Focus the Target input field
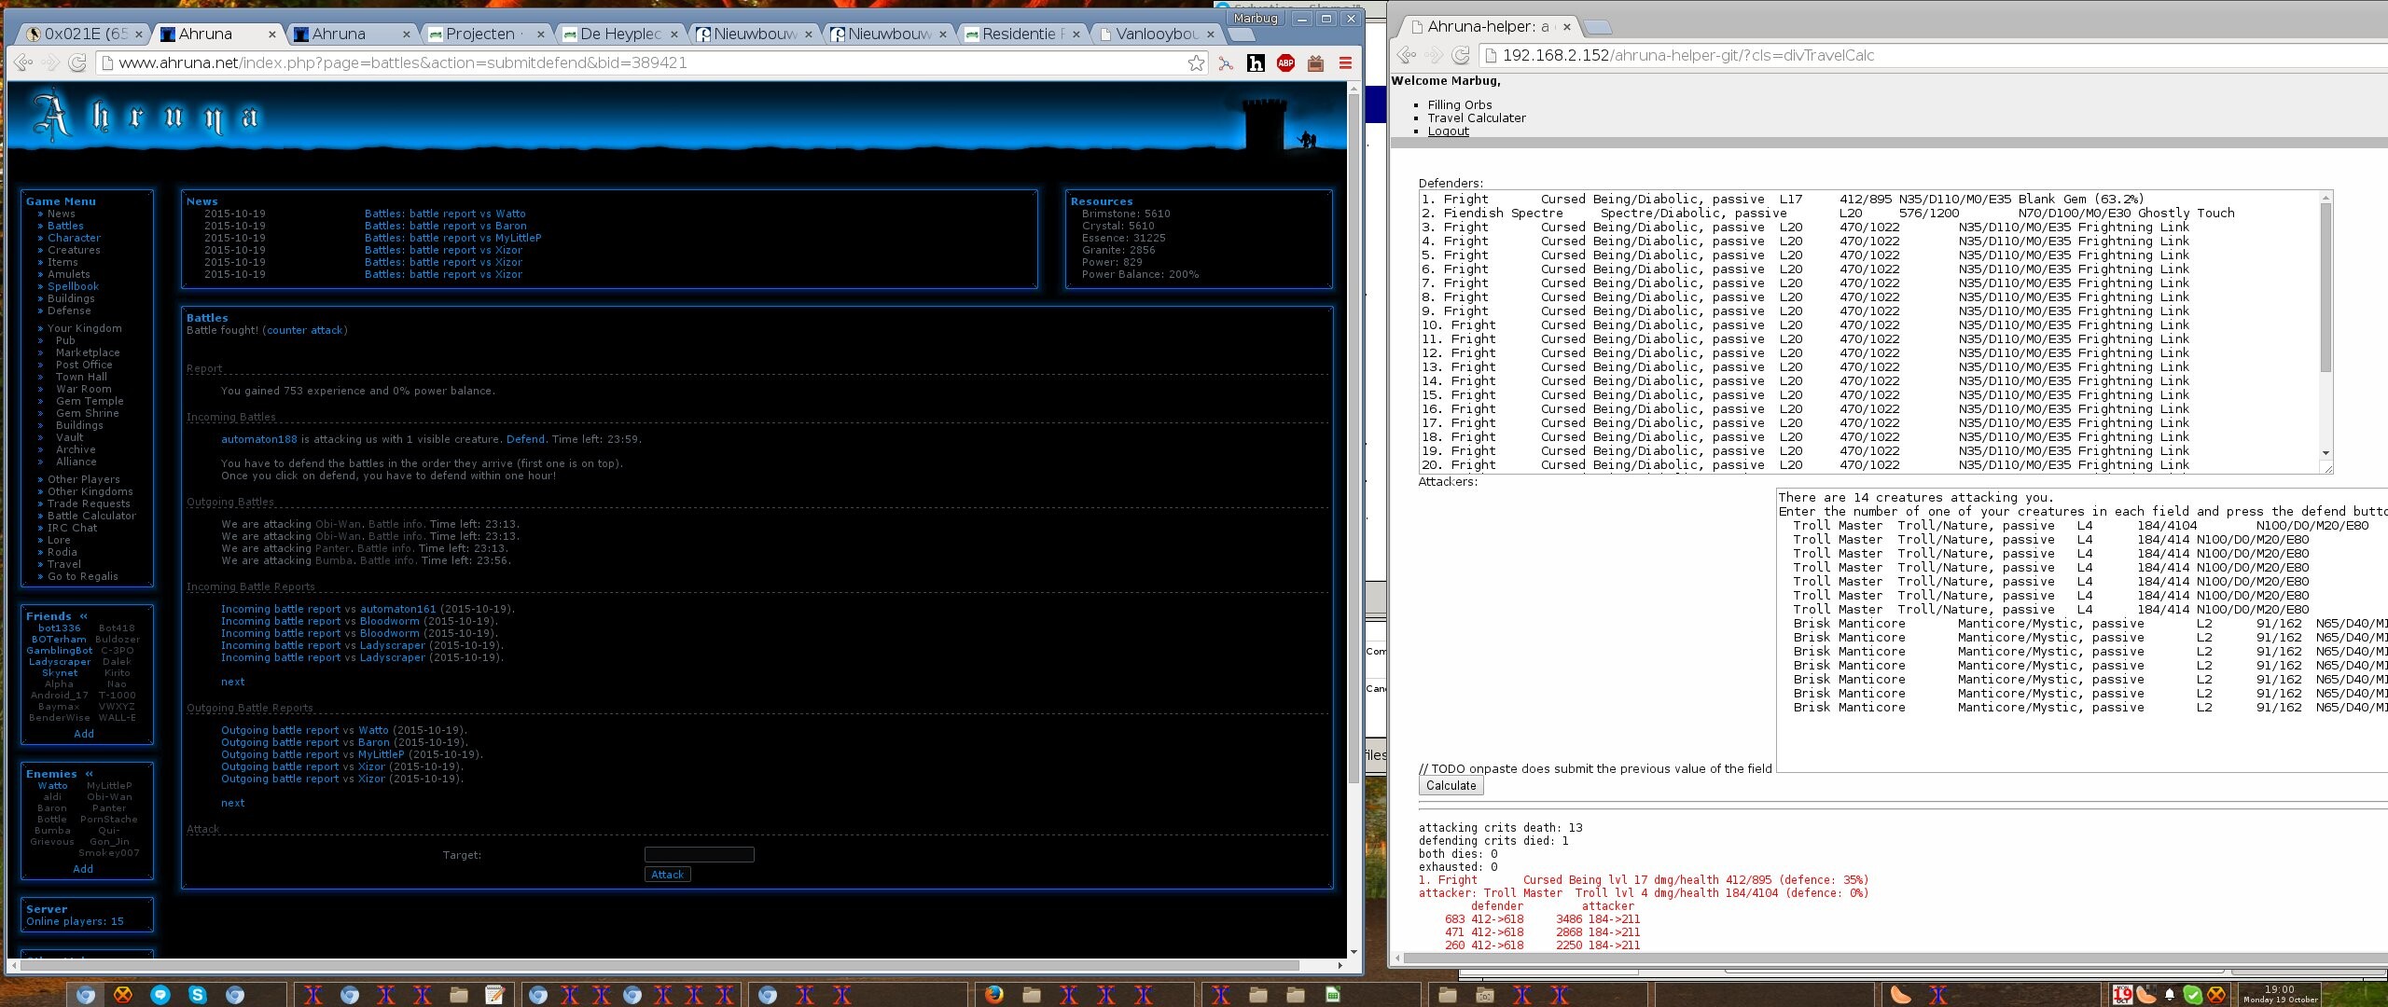 pos(699,854)
